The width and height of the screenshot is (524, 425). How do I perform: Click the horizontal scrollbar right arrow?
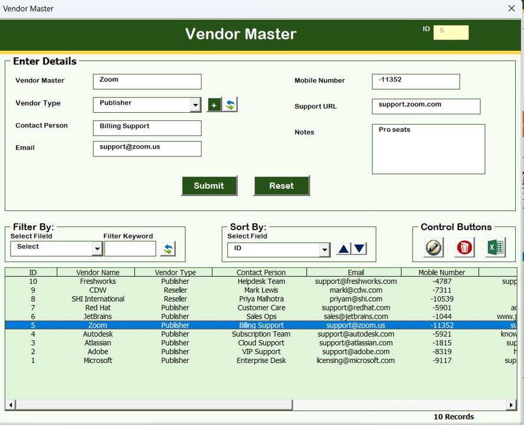tap(511, 405)
